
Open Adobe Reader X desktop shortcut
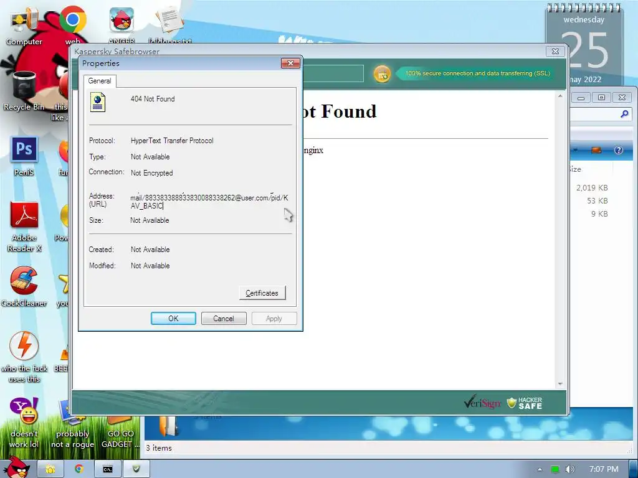click(x=24, y=226)
